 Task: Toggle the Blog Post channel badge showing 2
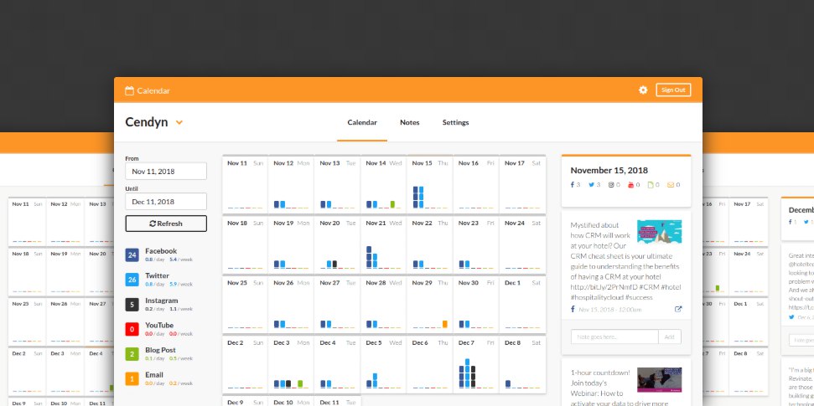coord(132,354)
